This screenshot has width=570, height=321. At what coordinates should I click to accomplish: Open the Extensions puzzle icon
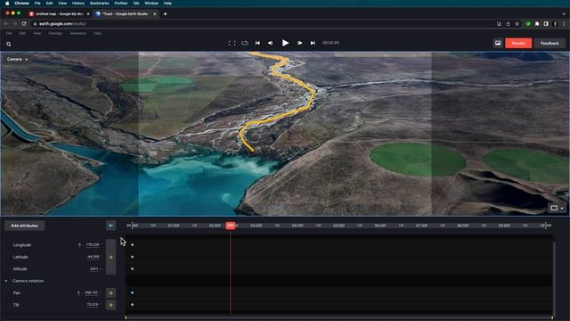pos(537,24)
